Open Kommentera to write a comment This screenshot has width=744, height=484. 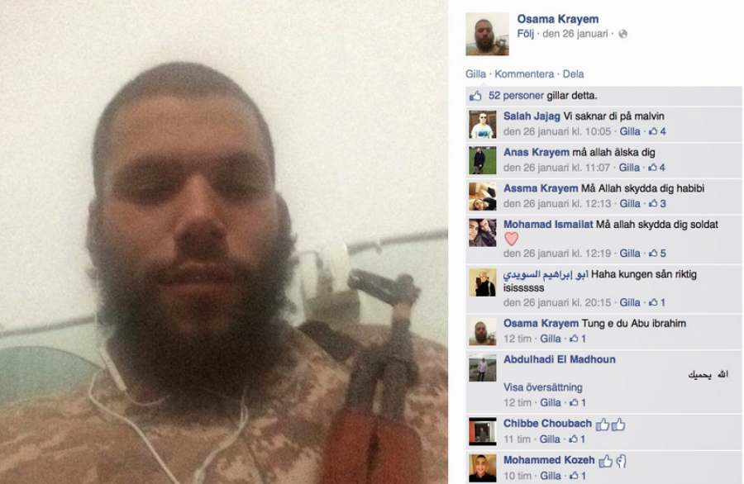tap(524, 74)
